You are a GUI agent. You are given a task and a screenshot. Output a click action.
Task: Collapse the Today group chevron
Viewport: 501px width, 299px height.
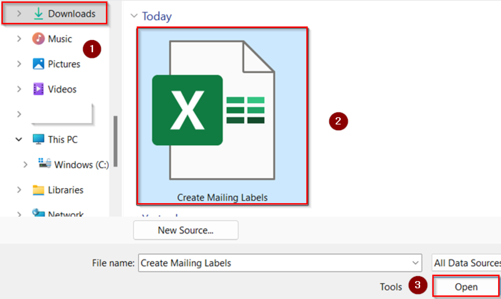click(x=134, y=16)
